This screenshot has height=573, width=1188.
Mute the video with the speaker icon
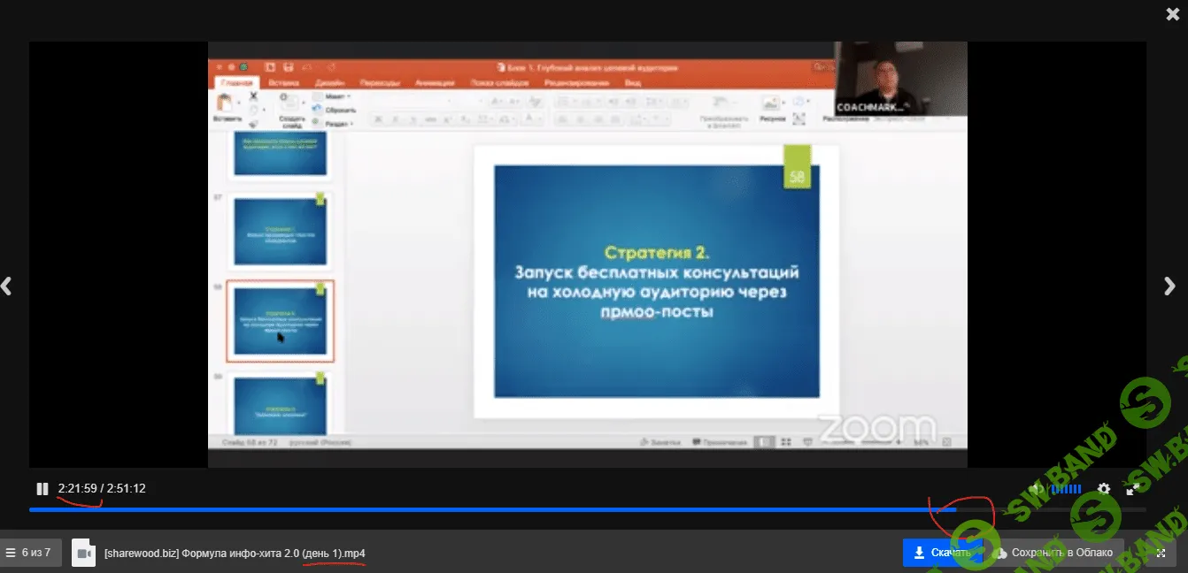(x=1037, y=489)
